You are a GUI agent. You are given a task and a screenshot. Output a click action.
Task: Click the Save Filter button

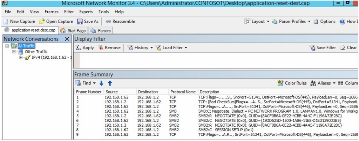[x=323, y=48]
